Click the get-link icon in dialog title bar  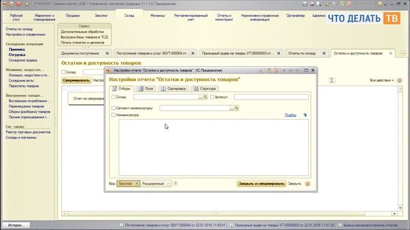pos(260,70)
